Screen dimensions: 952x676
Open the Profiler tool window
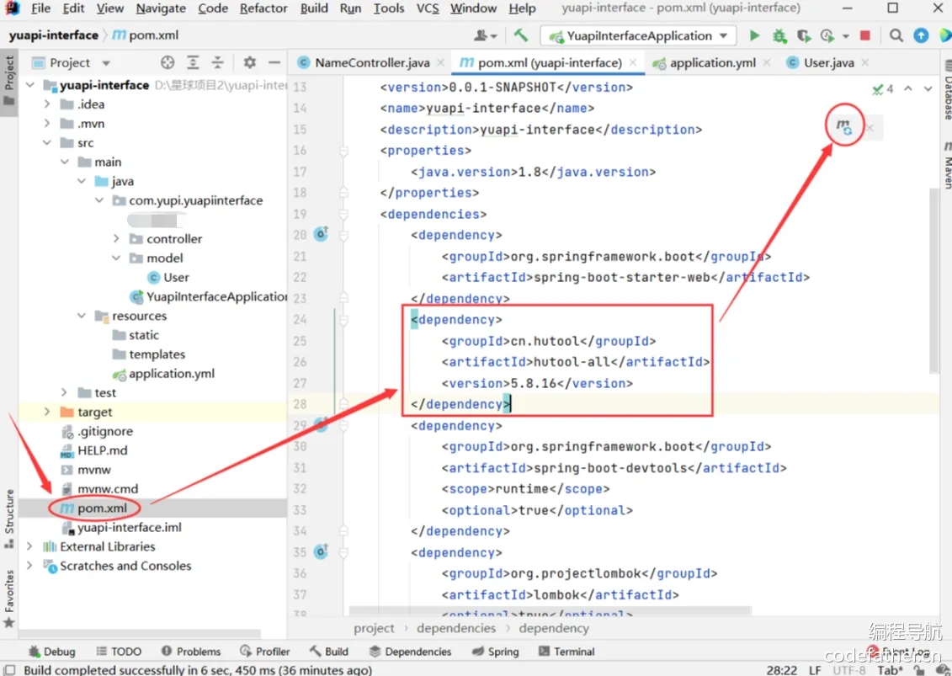264,651
